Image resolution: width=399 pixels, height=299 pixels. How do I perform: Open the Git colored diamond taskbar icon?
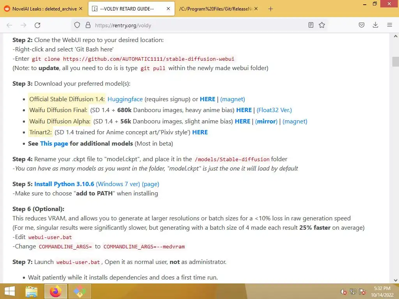coord(79,291)
